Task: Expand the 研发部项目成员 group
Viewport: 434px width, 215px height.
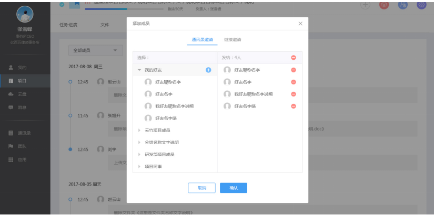Action: tap(139, 154)
